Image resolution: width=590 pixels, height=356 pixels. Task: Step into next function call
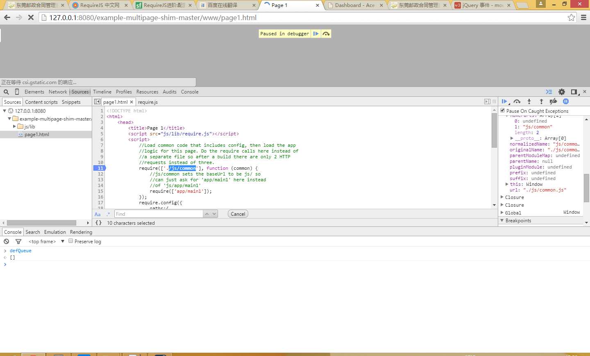tap(529, 101)
